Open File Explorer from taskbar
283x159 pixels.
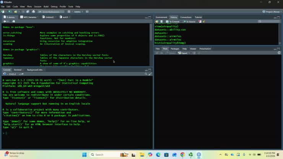tap(142, 155)
